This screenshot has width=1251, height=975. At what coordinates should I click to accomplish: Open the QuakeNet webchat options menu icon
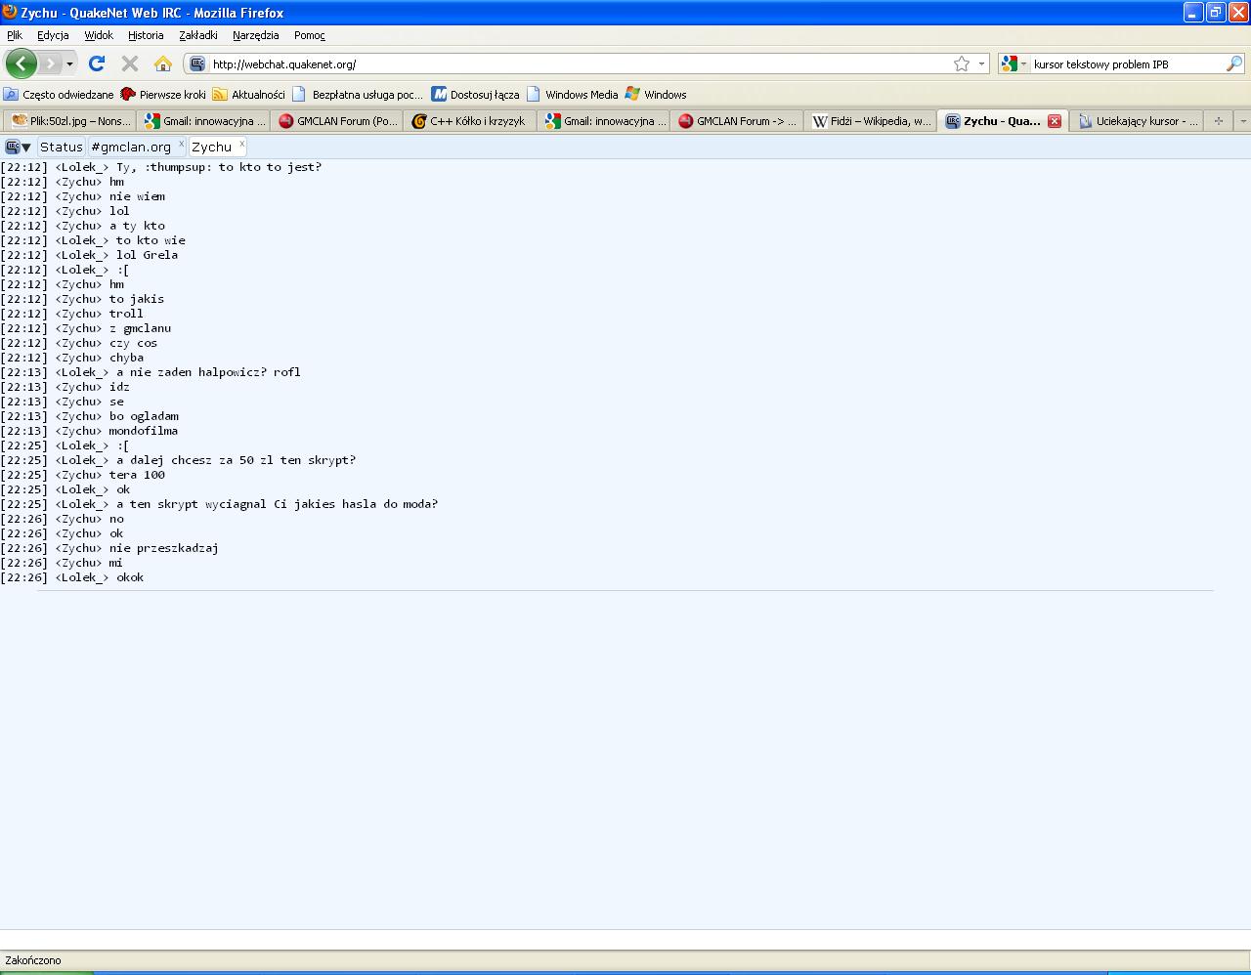point(18,147)
